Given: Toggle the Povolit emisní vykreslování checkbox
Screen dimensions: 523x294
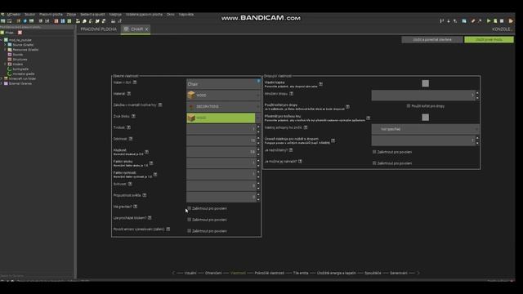Looking at the screenshot, I should coord(189,230).
